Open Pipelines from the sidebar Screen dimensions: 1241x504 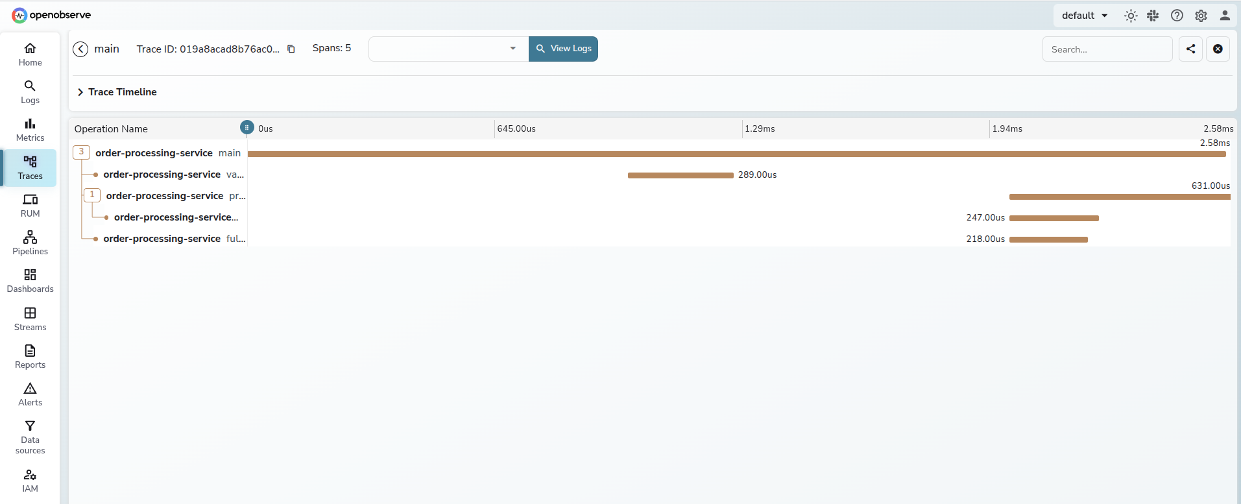tap(30, 243)
